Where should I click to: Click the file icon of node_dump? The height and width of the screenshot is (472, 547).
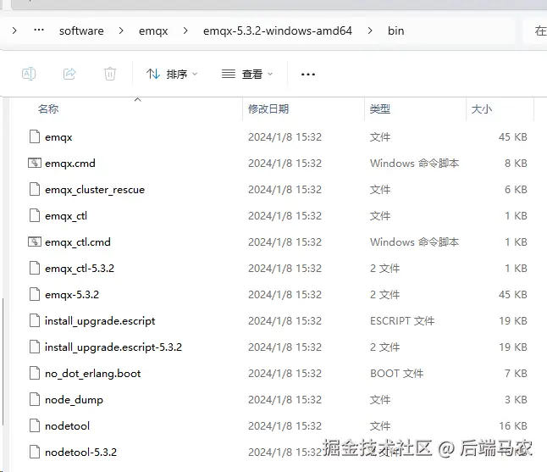tap(35, 399)
